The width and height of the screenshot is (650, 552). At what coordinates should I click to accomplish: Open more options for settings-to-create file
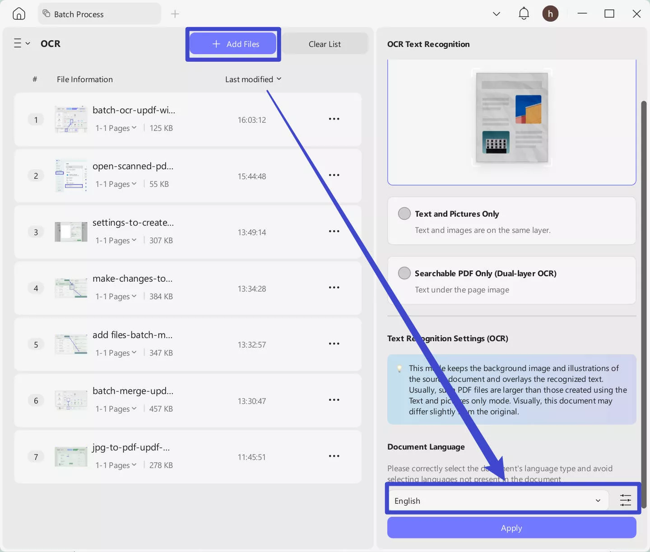click(334, 231)
